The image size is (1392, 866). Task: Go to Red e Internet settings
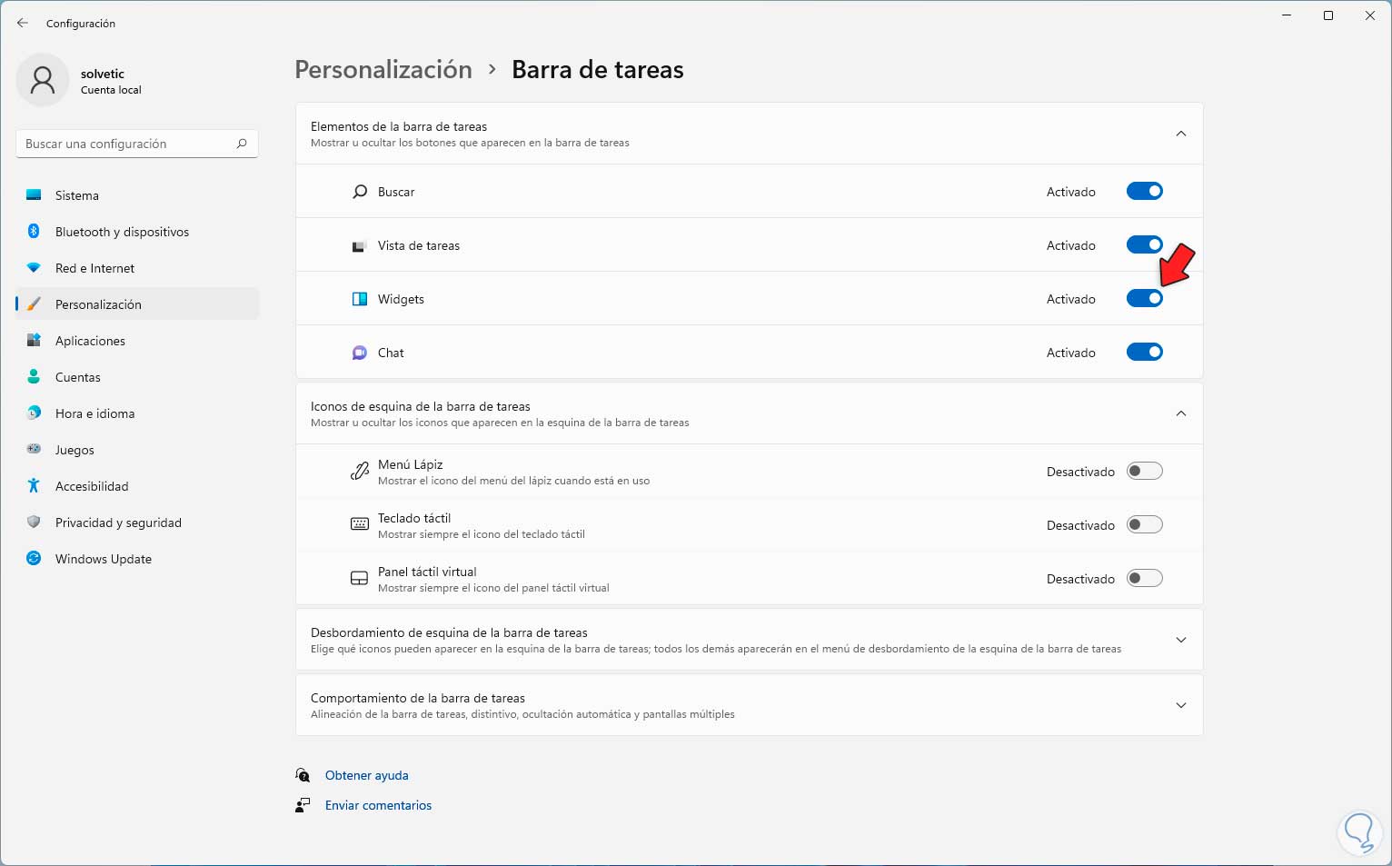tap(94, 268)
